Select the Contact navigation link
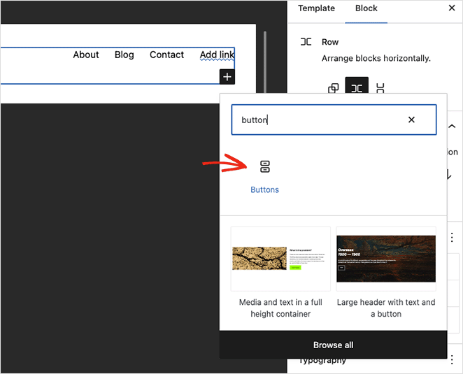This screenshot has width=463, height=374. coord(166,55)
